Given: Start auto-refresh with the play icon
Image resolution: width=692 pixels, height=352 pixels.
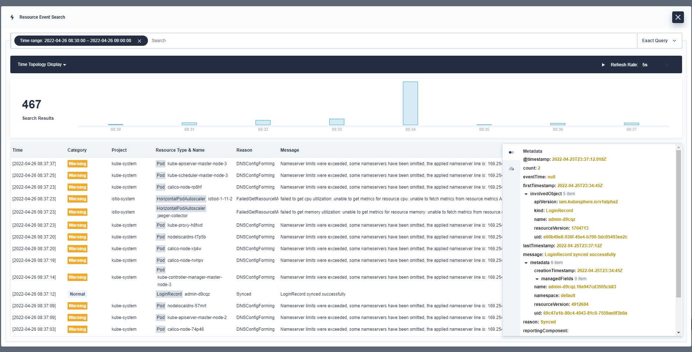Looking at the screenshot, I should 603,65.
